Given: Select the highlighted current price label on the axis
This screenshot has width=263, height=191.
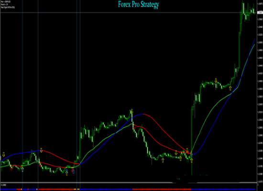Looking at the screenshot, I should coord(260,12).
